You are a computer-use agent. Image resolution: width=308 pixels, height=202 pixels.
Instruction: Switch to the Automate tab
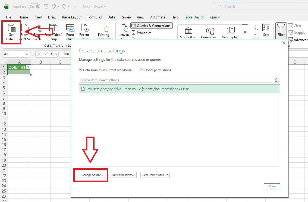pos(158,17)
